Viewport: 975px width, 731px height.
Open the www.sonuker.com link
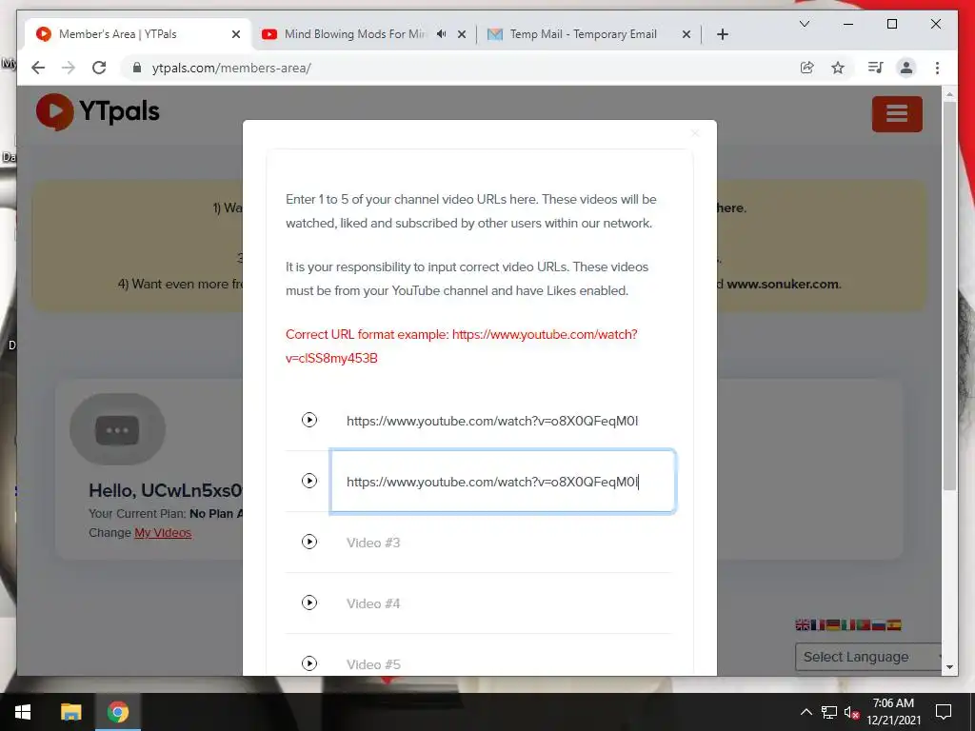783,284
